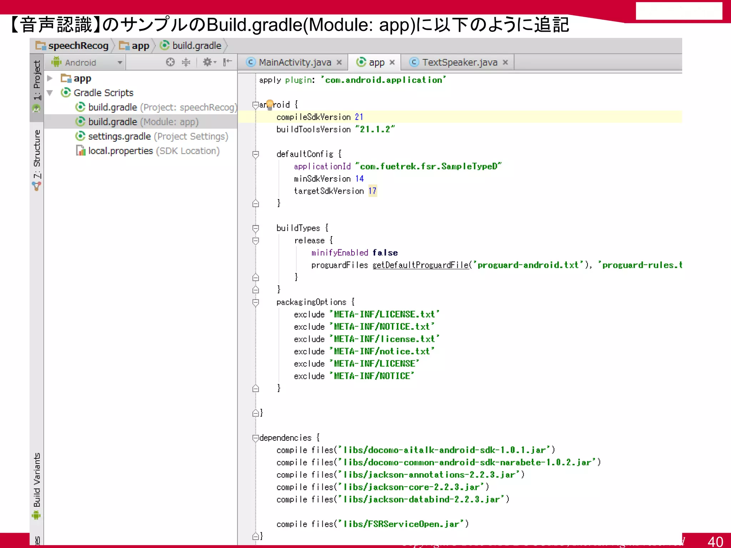Click the FSRServiceOpen.jar dependency line
The width and height of the screenshot is (731, 548).
[373, 524]
